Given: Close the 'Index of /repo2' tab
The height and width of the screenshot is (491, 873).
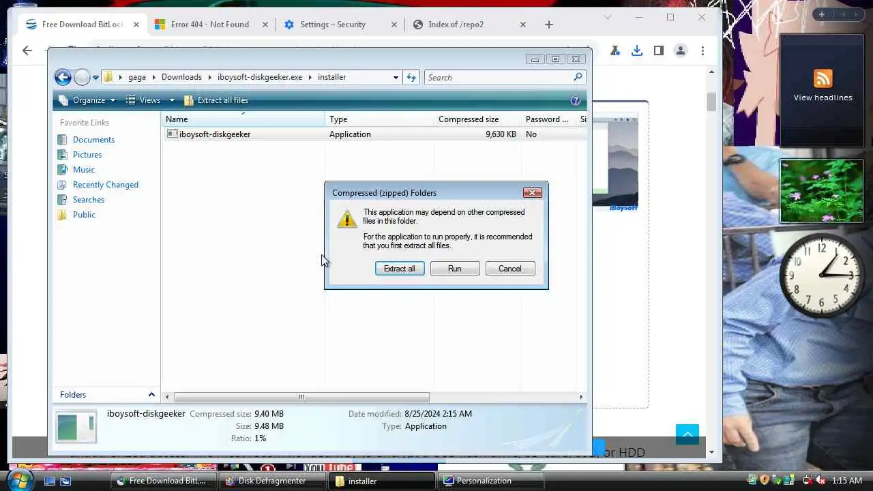Looking at the screenshot, I should tap(523, 25).
